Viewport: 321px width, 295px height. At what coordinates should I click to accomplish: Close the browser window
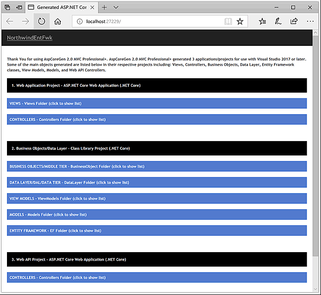tap(310, 7)
